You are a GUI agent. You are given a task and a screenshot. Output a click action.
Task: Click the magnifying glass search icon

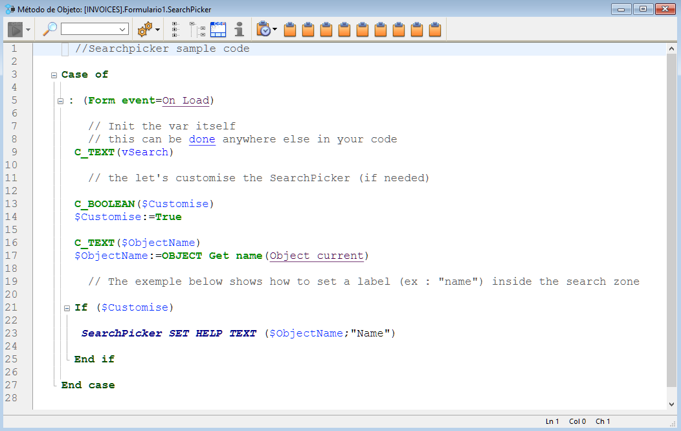[x=50, y=29]
